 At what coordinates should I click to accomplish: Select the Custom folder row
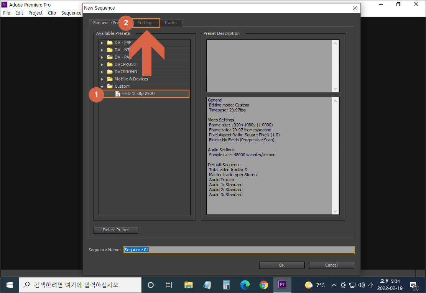(x=145, y=86)
